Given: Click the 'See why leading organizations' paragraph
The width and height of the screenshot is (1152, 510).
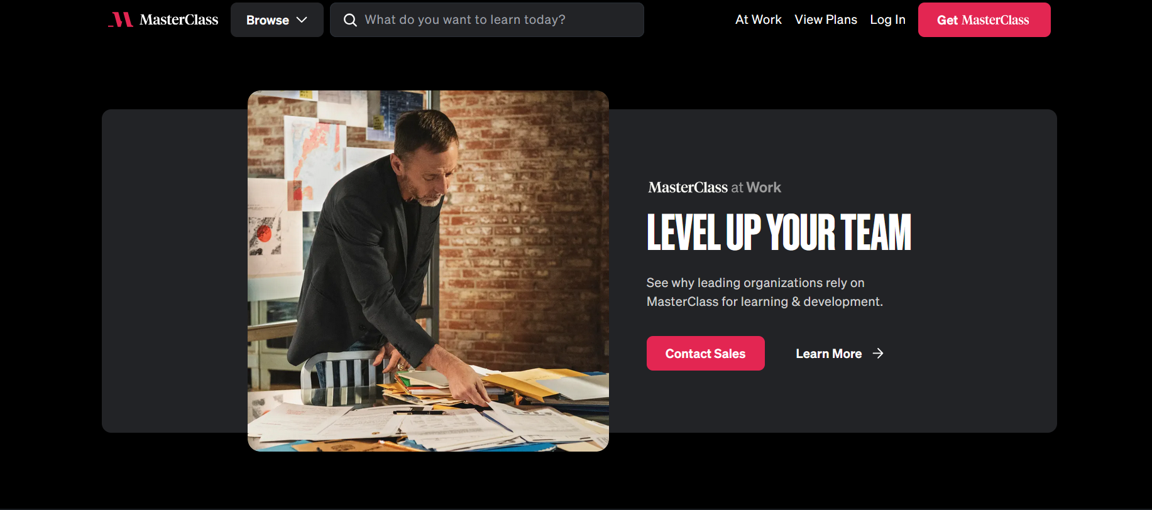Looking at the screenshot, I should tap(764, 292).
